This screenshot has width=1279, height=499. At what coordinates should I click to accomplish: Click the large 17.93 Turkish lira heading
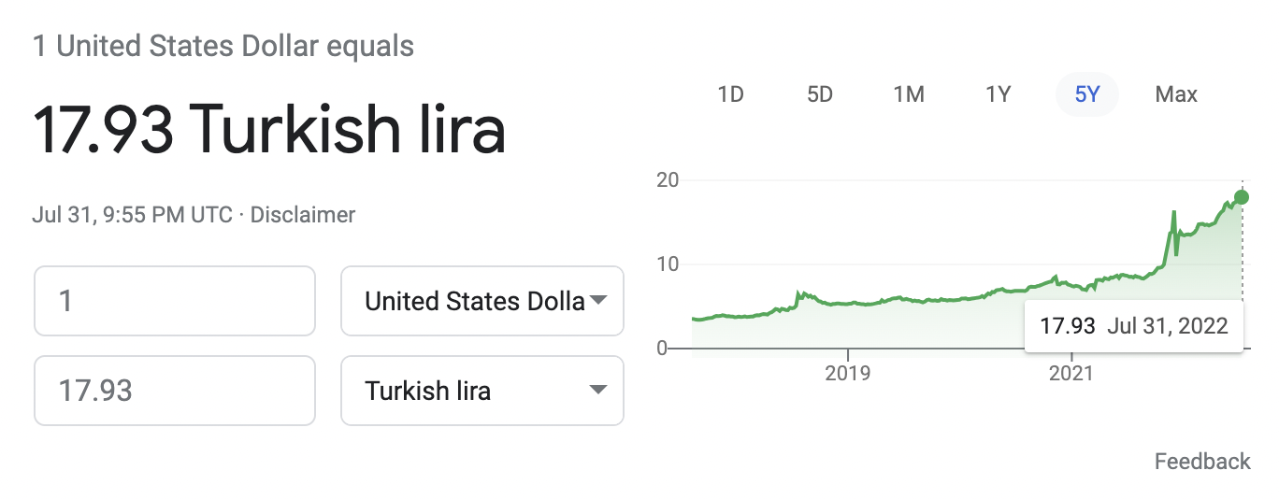tap(269, 130)
